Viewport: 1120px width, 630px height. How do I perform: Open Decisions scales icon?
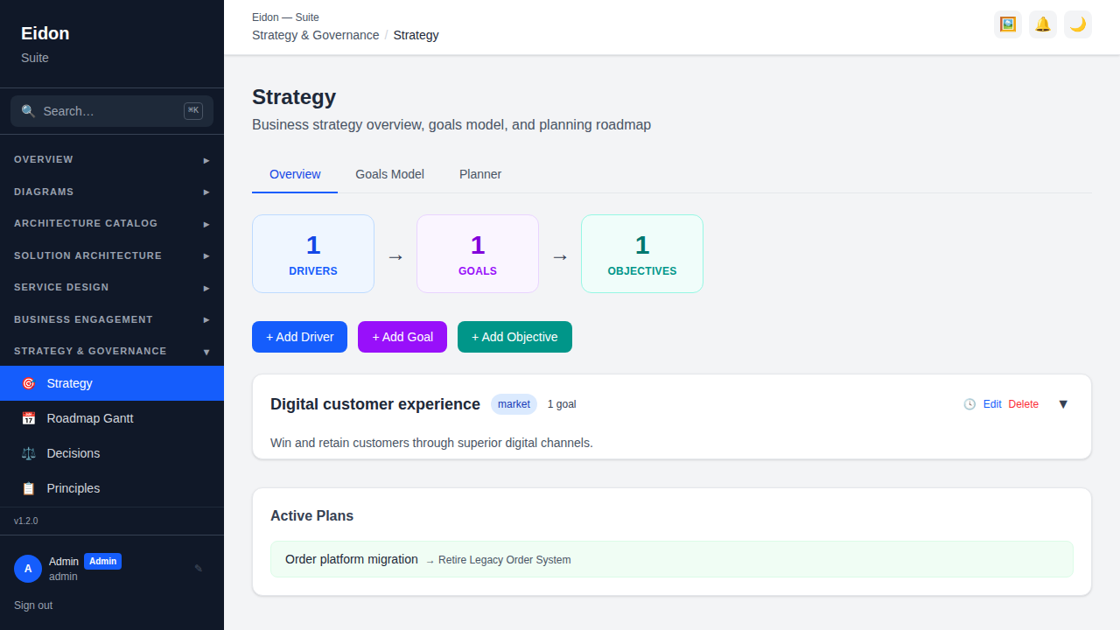pos(28,453)
